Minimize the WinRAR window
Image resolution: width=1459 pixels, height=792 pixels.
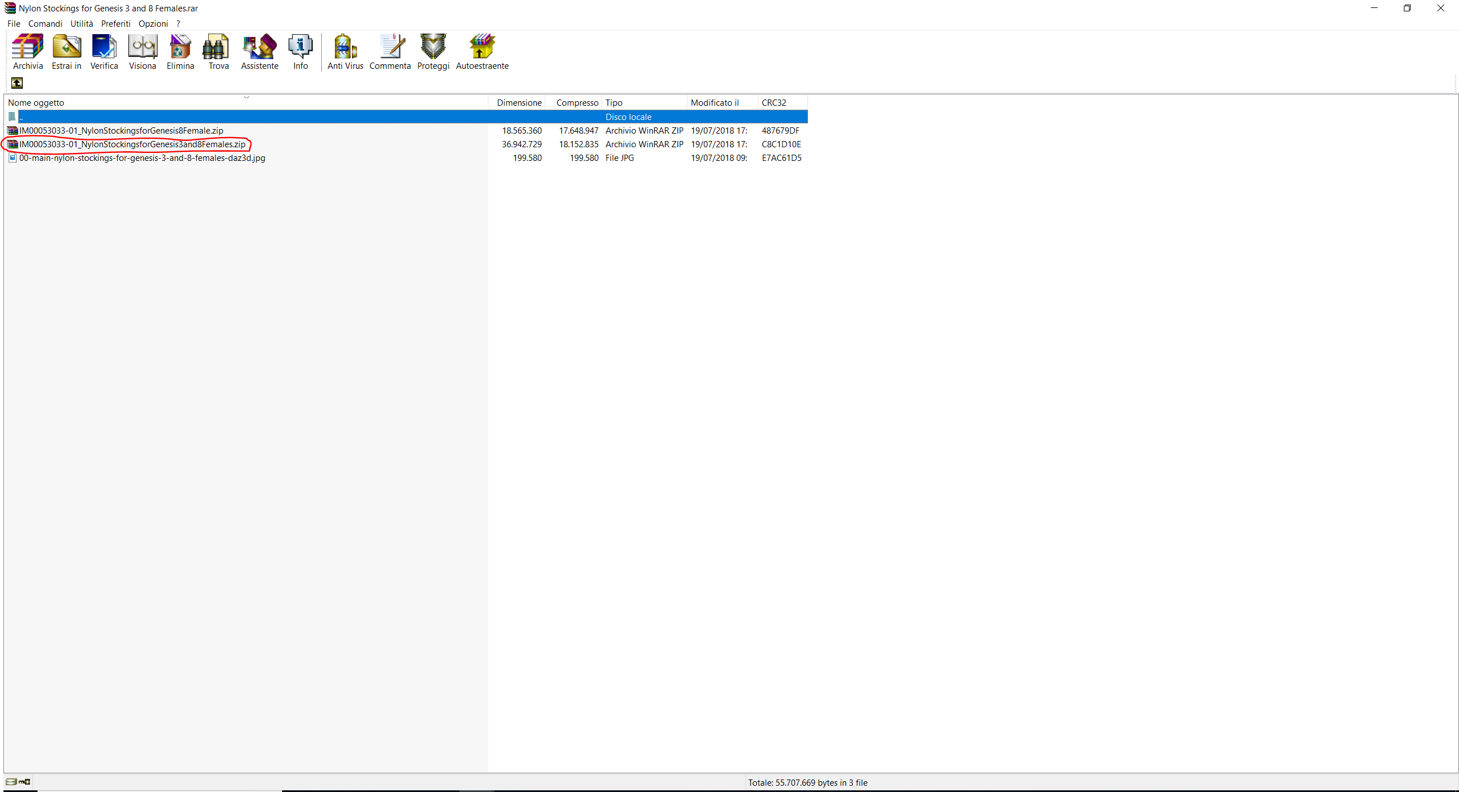(1374, 8)
